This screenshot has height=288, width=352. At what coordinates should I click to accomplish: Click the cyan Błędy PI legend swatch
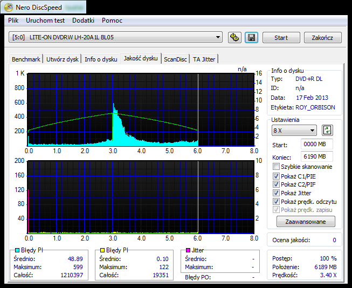tap(17, 250)
